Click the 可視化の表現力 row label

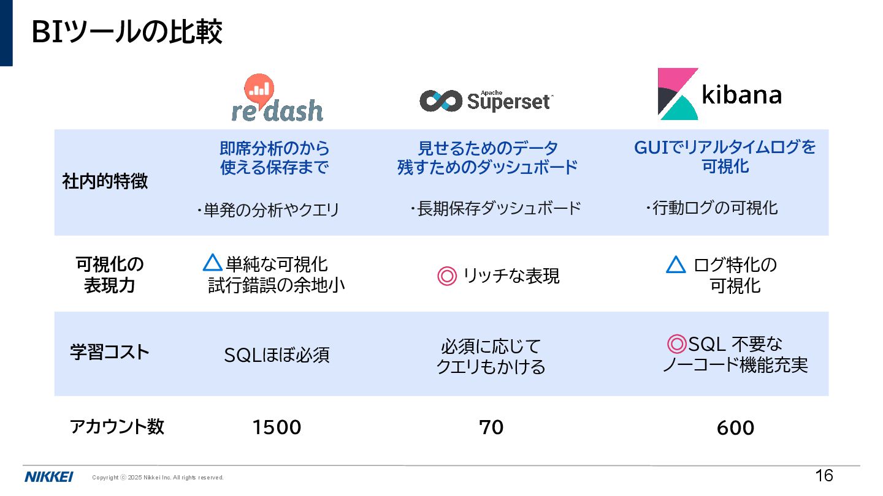(x=109, y=275)
